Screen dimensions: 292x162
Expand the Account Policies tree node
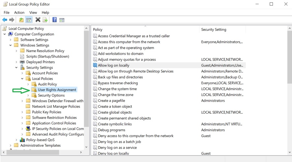click(22, 73)
